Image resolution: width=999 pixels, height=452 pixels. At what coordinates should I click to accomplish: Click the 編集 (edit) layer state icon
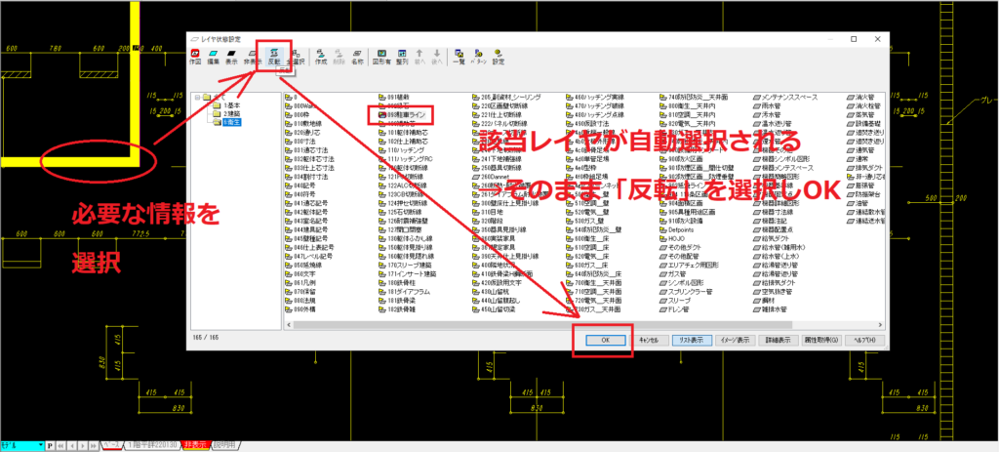[x=215, y=55]
